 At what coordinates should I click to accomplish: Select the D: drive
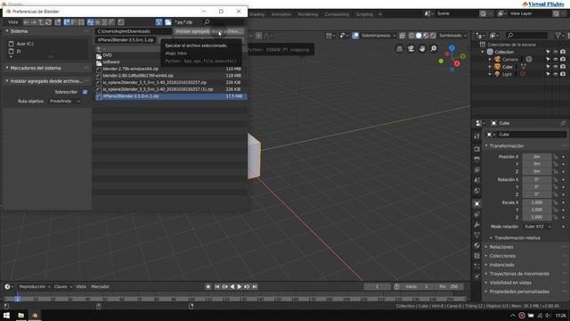pos(18,52)
